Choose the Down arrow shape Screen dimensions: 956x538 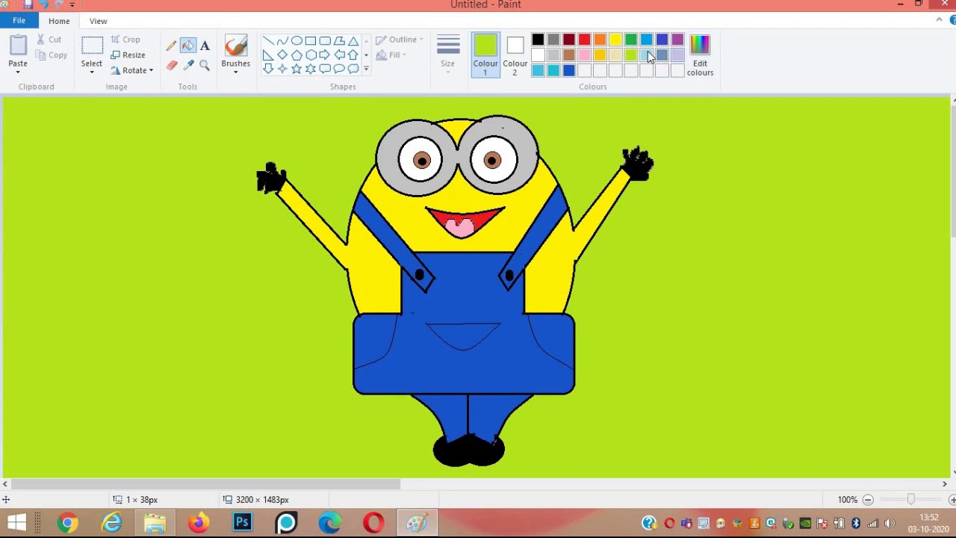268,69
